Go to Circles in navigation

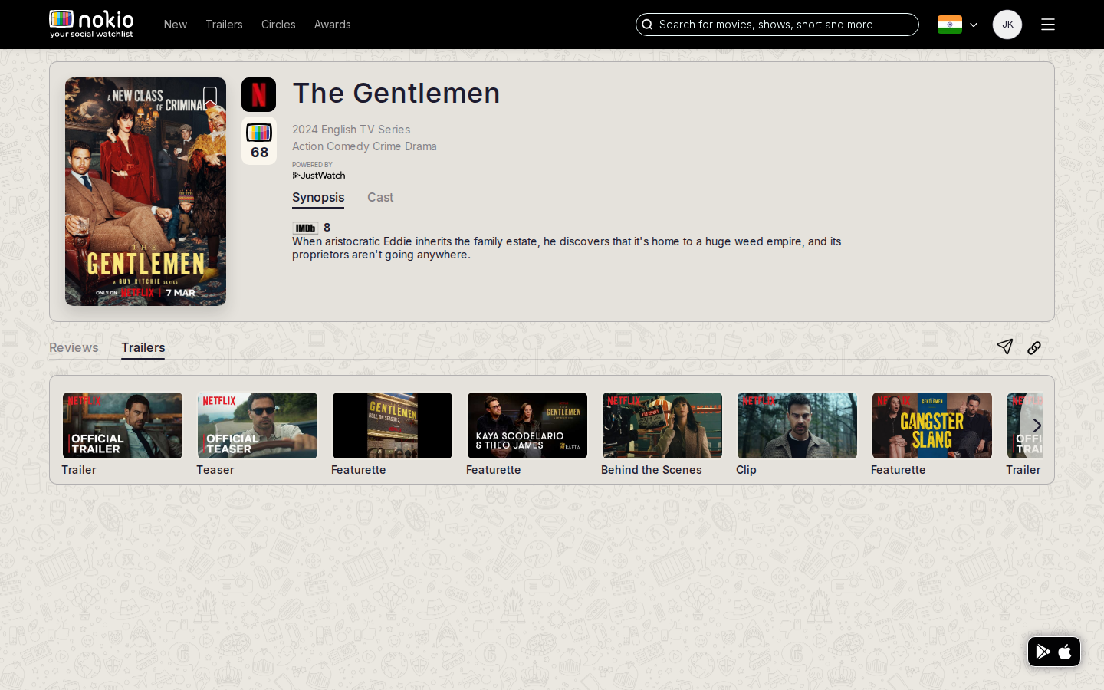pos(278,25)
